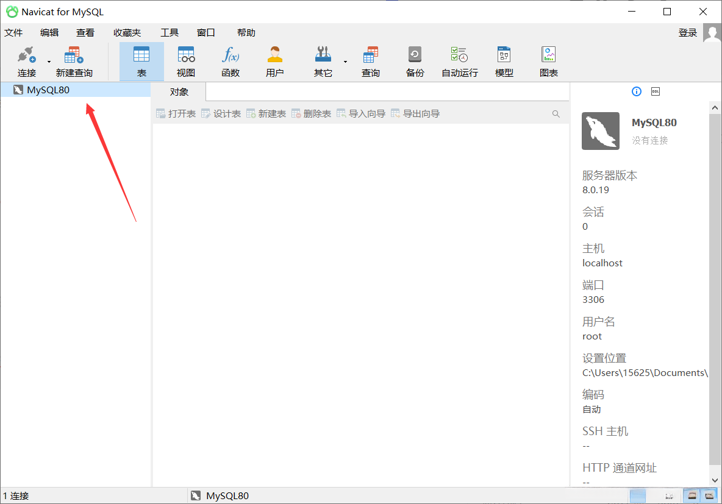Screen dimensions: 722x504
Task: Click the encoding value 自动
Action: 592,409
